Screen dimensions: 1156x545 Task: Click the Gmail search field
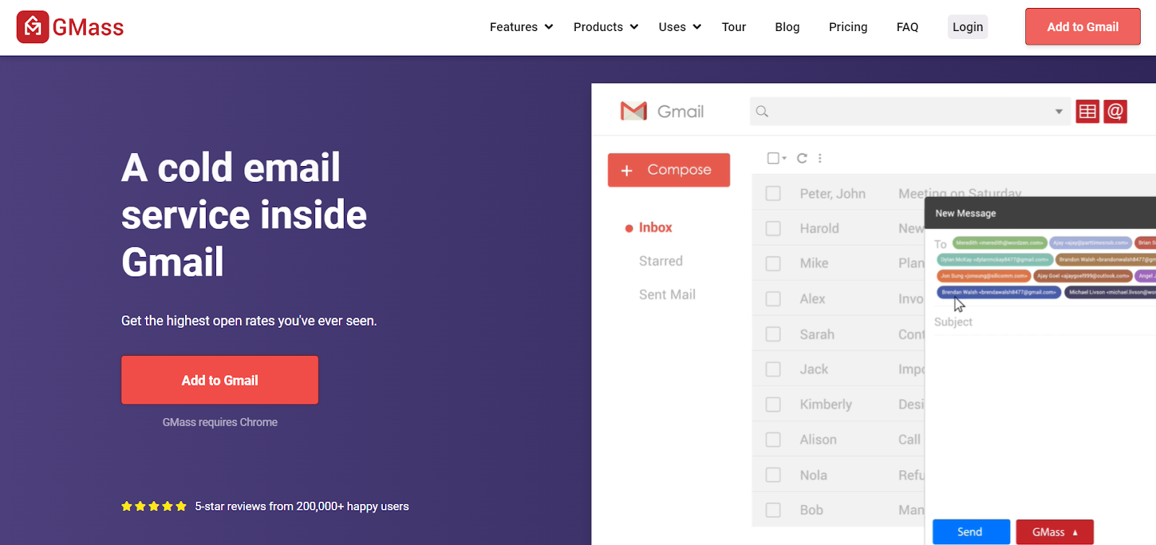click(x=909, y=111)
